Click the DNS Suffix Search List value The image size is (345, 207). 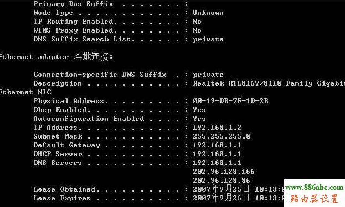tap(208, 40)
